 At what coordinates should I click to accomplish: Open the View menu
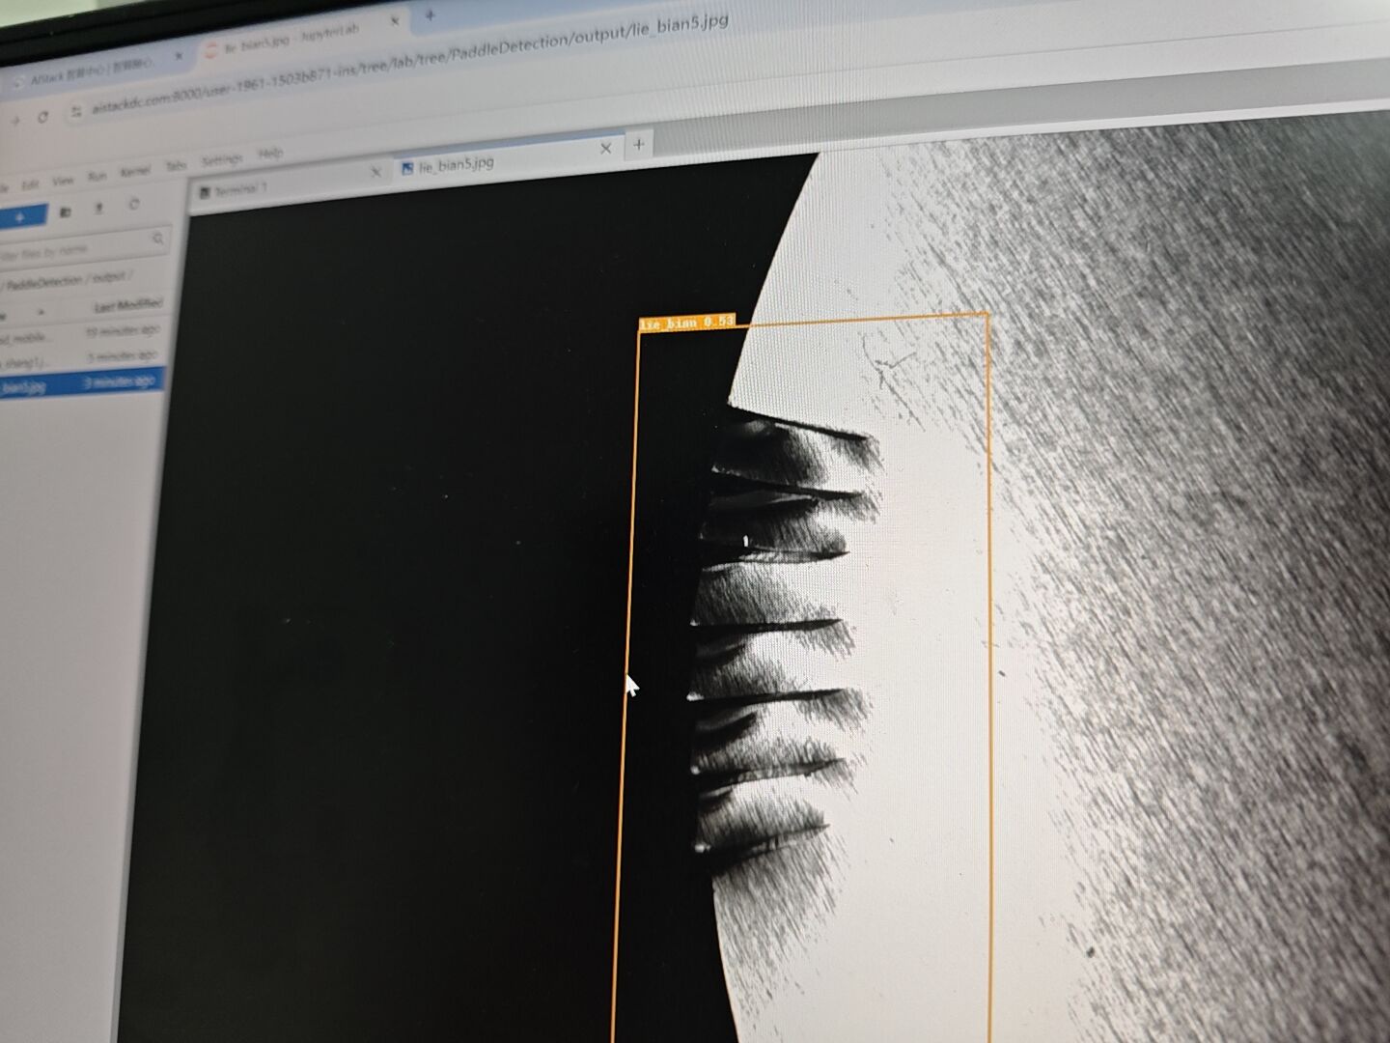click(x=63, y=181)
